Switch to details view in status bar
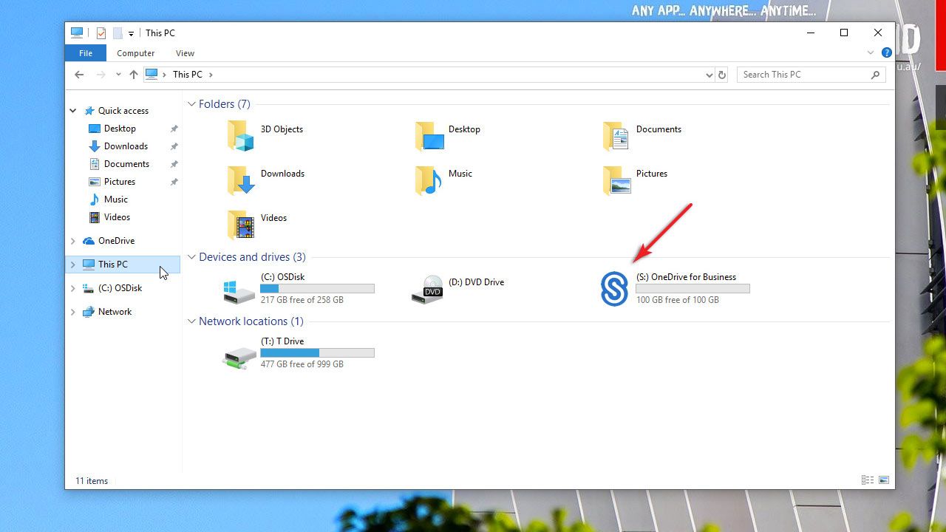 point(868,480)
